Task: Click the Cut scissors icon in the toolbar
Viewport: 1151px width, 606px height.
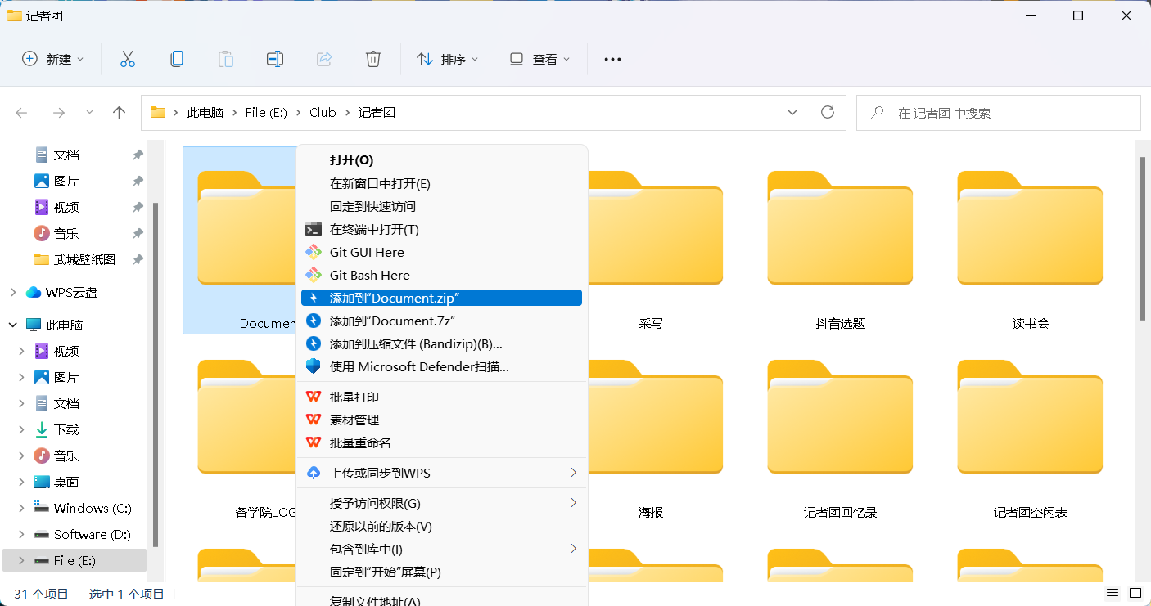Action: coord(127,59)
